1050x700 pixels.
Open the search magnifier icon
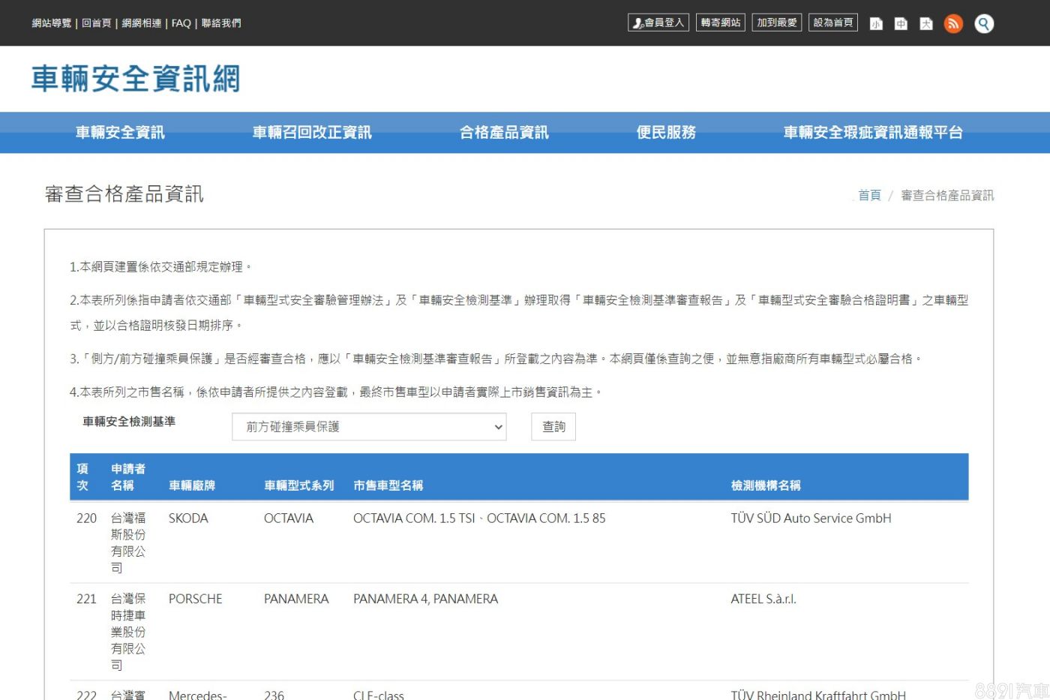[984, 23]
